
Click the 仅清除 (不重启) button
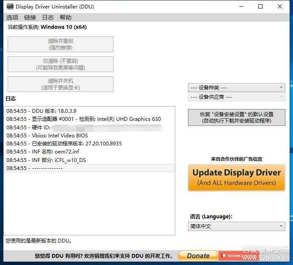click(61, 64)
